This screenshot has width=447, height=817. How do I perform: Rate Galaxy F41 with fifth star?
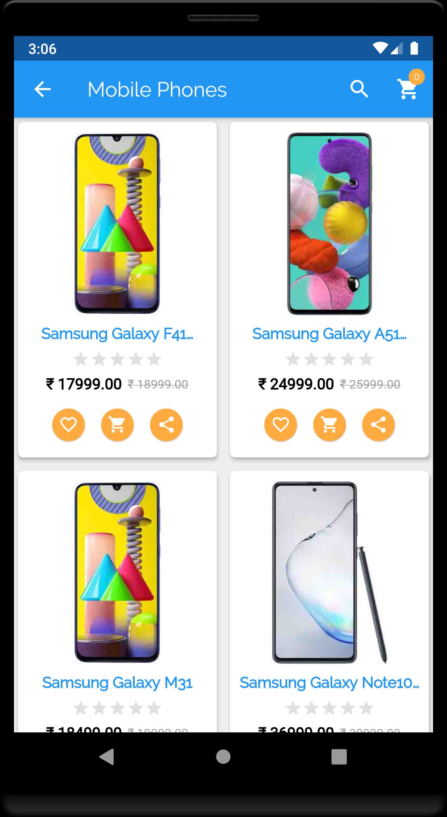pos(154,359)
